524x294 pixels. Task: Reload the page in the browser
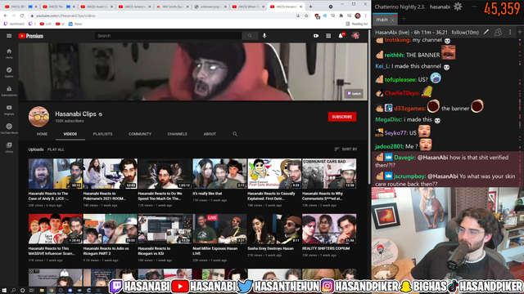point(22,16)
